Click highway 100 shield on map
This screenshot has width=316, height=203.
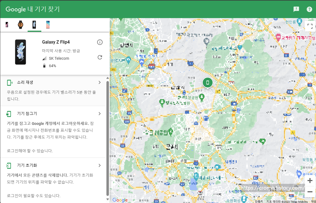click(127, 121)
